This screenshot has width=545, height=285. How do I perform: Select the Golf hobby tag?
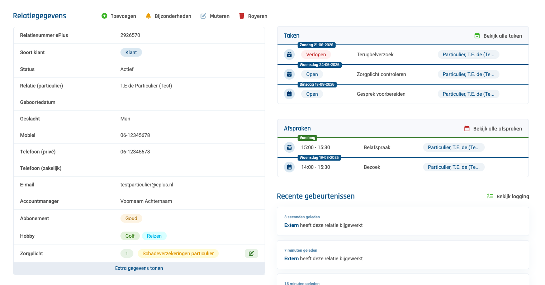coord(130,236)
